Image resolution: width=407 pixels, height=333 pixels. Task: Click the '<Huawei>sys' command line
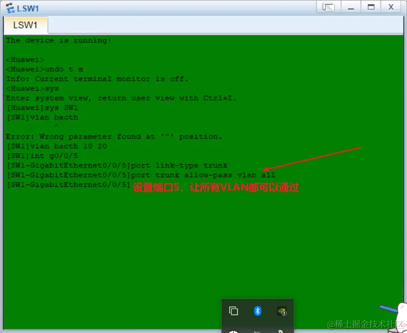(32, 88)
